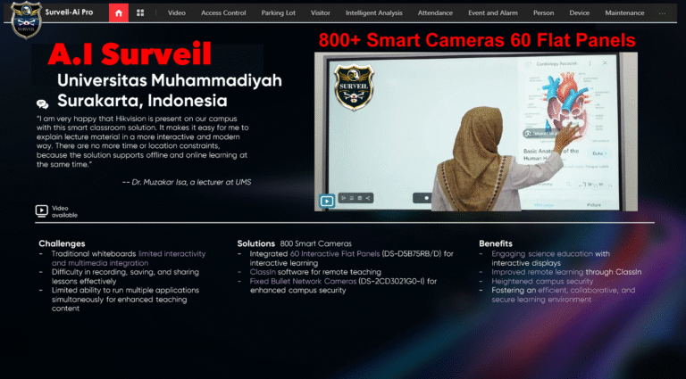686x379 pixels.
Task: Click the speech bubble quote icon
Action: [x=43, y=104]
